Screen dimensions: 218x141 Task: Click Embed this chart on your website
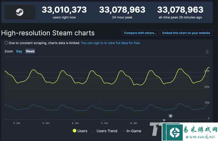pos(186,33)
